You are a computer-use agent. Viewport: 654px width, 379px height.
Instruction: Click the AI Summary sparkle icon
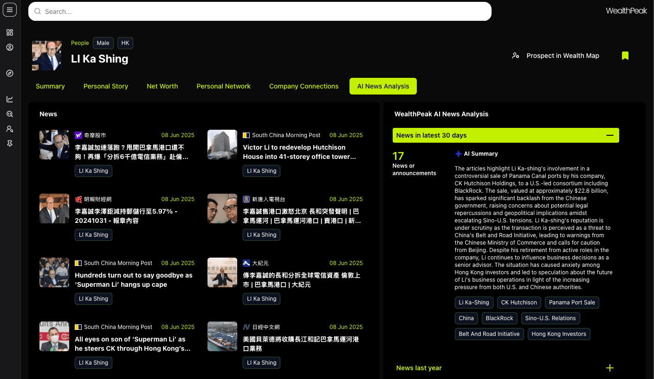(x=458, y=154)
